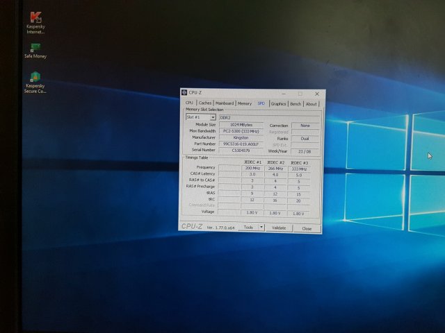
Task: Open the About tab
Action: (x=311, y=103)
